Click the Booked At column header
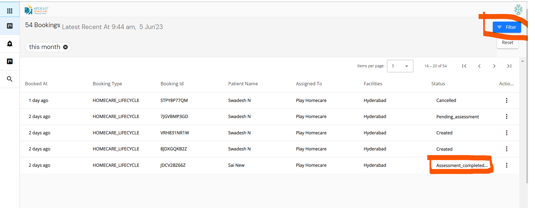 pos(36,84)
